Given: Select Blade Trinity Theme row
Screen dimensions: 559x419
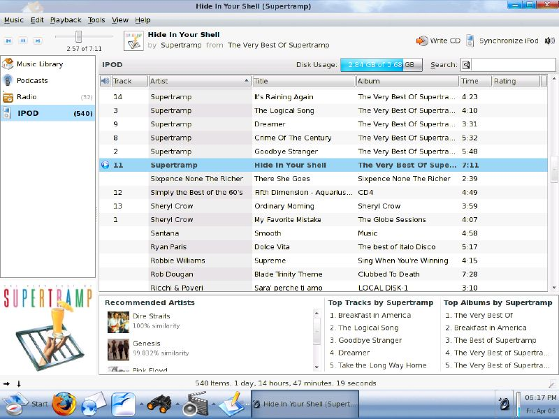Looking at the screenshot, I should 323,274.
